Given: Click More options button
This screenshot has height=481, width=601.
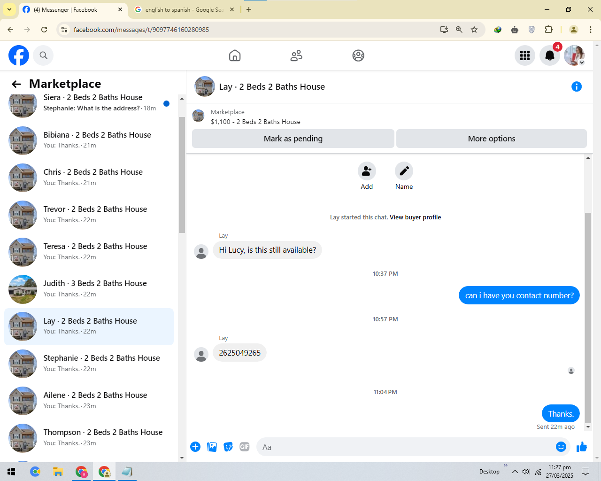Looking at the screenshot, I should click(492, 139).
